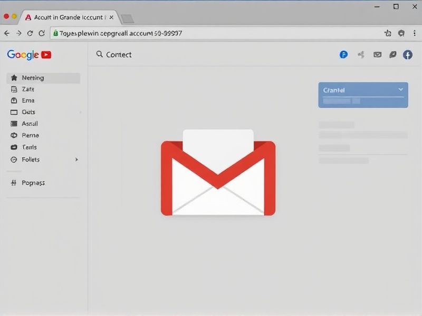Screen dimensions: 422x316
Task: Click the camera icon beside Tauis
Action: click(14, 147)
